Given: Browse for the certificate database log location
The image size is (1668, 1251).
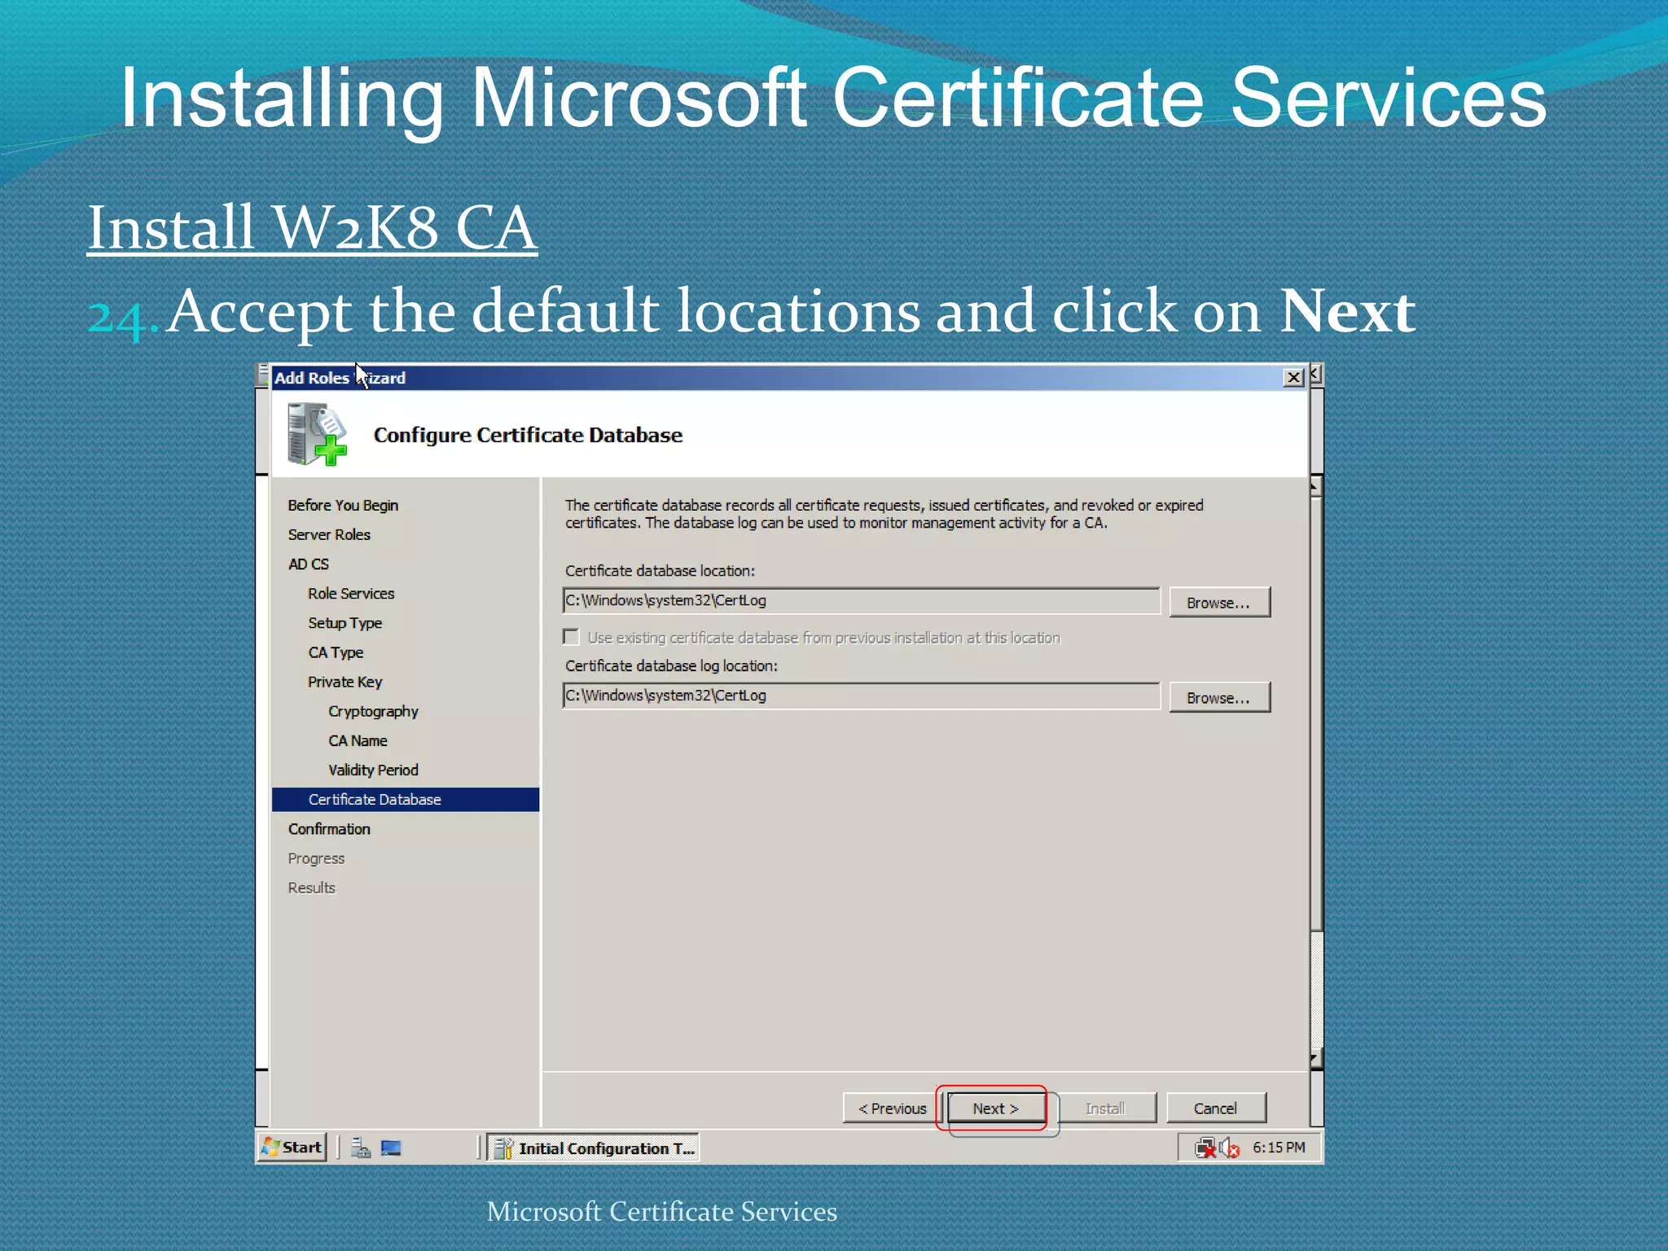Looking at the screenshot, I should (x=1218, y=698).
